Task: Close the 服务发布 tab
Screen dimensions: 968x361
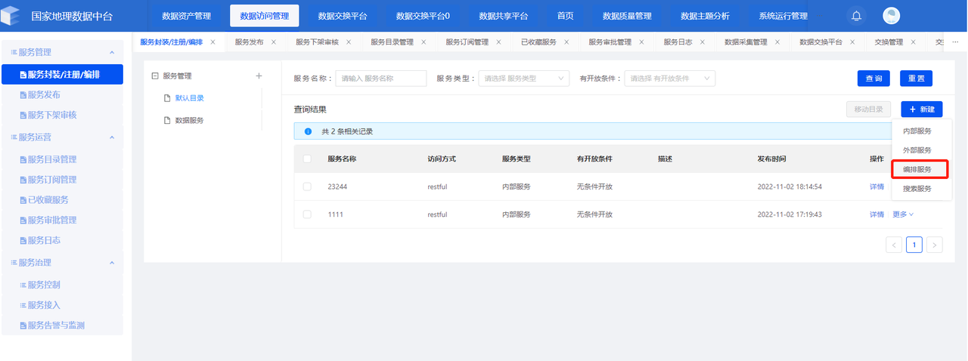Action: pos(273,42)
